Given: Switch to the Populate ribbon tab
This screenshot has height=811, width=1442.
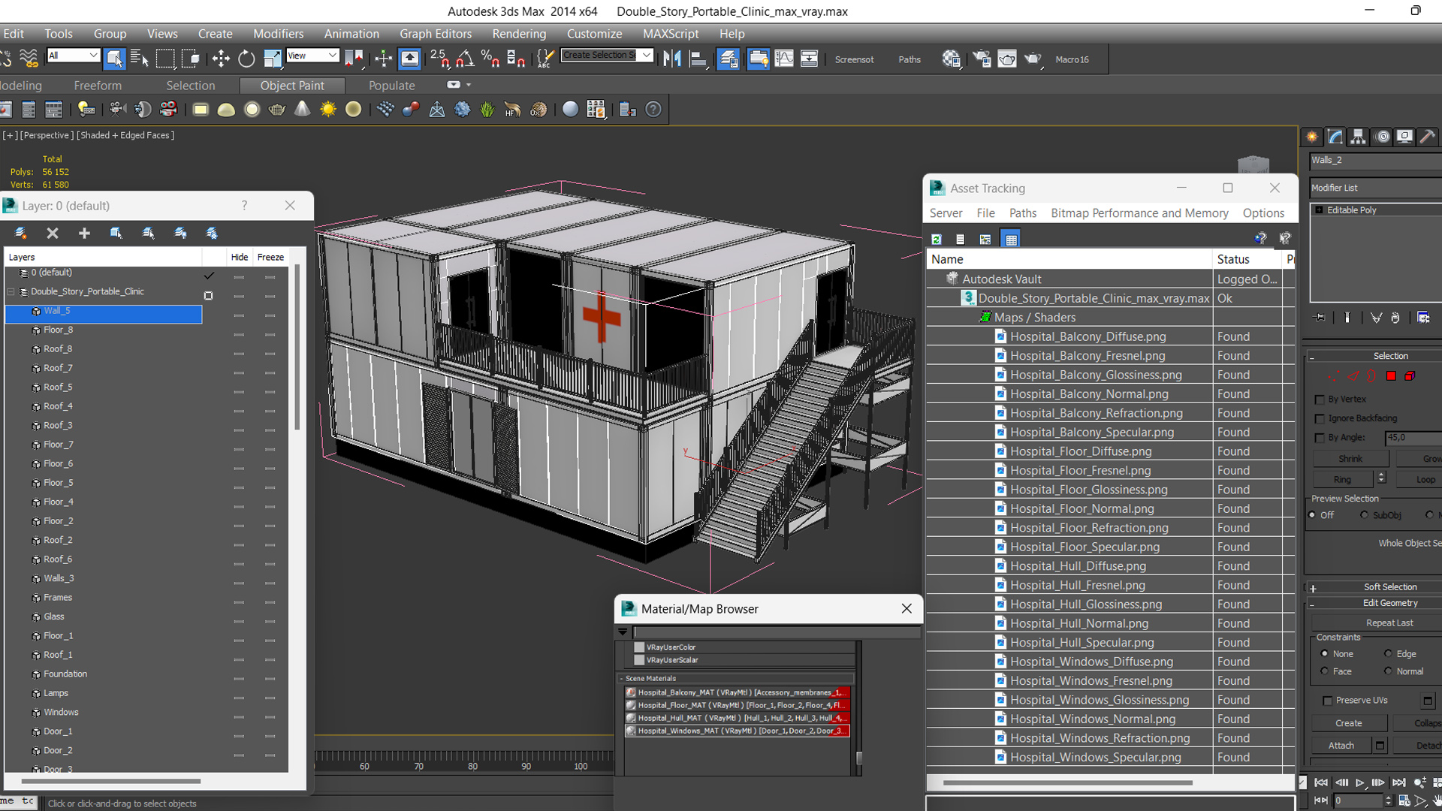Looking at the screenshot, I should 391,86.
